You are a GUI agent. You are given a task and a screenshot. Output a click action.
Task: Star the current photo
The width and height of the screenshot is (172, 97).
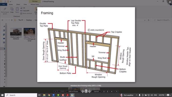point(112,91)
